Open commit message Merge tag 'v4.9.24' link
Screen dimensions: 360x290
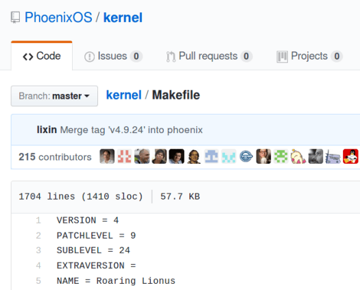click(x=132, y=130)
